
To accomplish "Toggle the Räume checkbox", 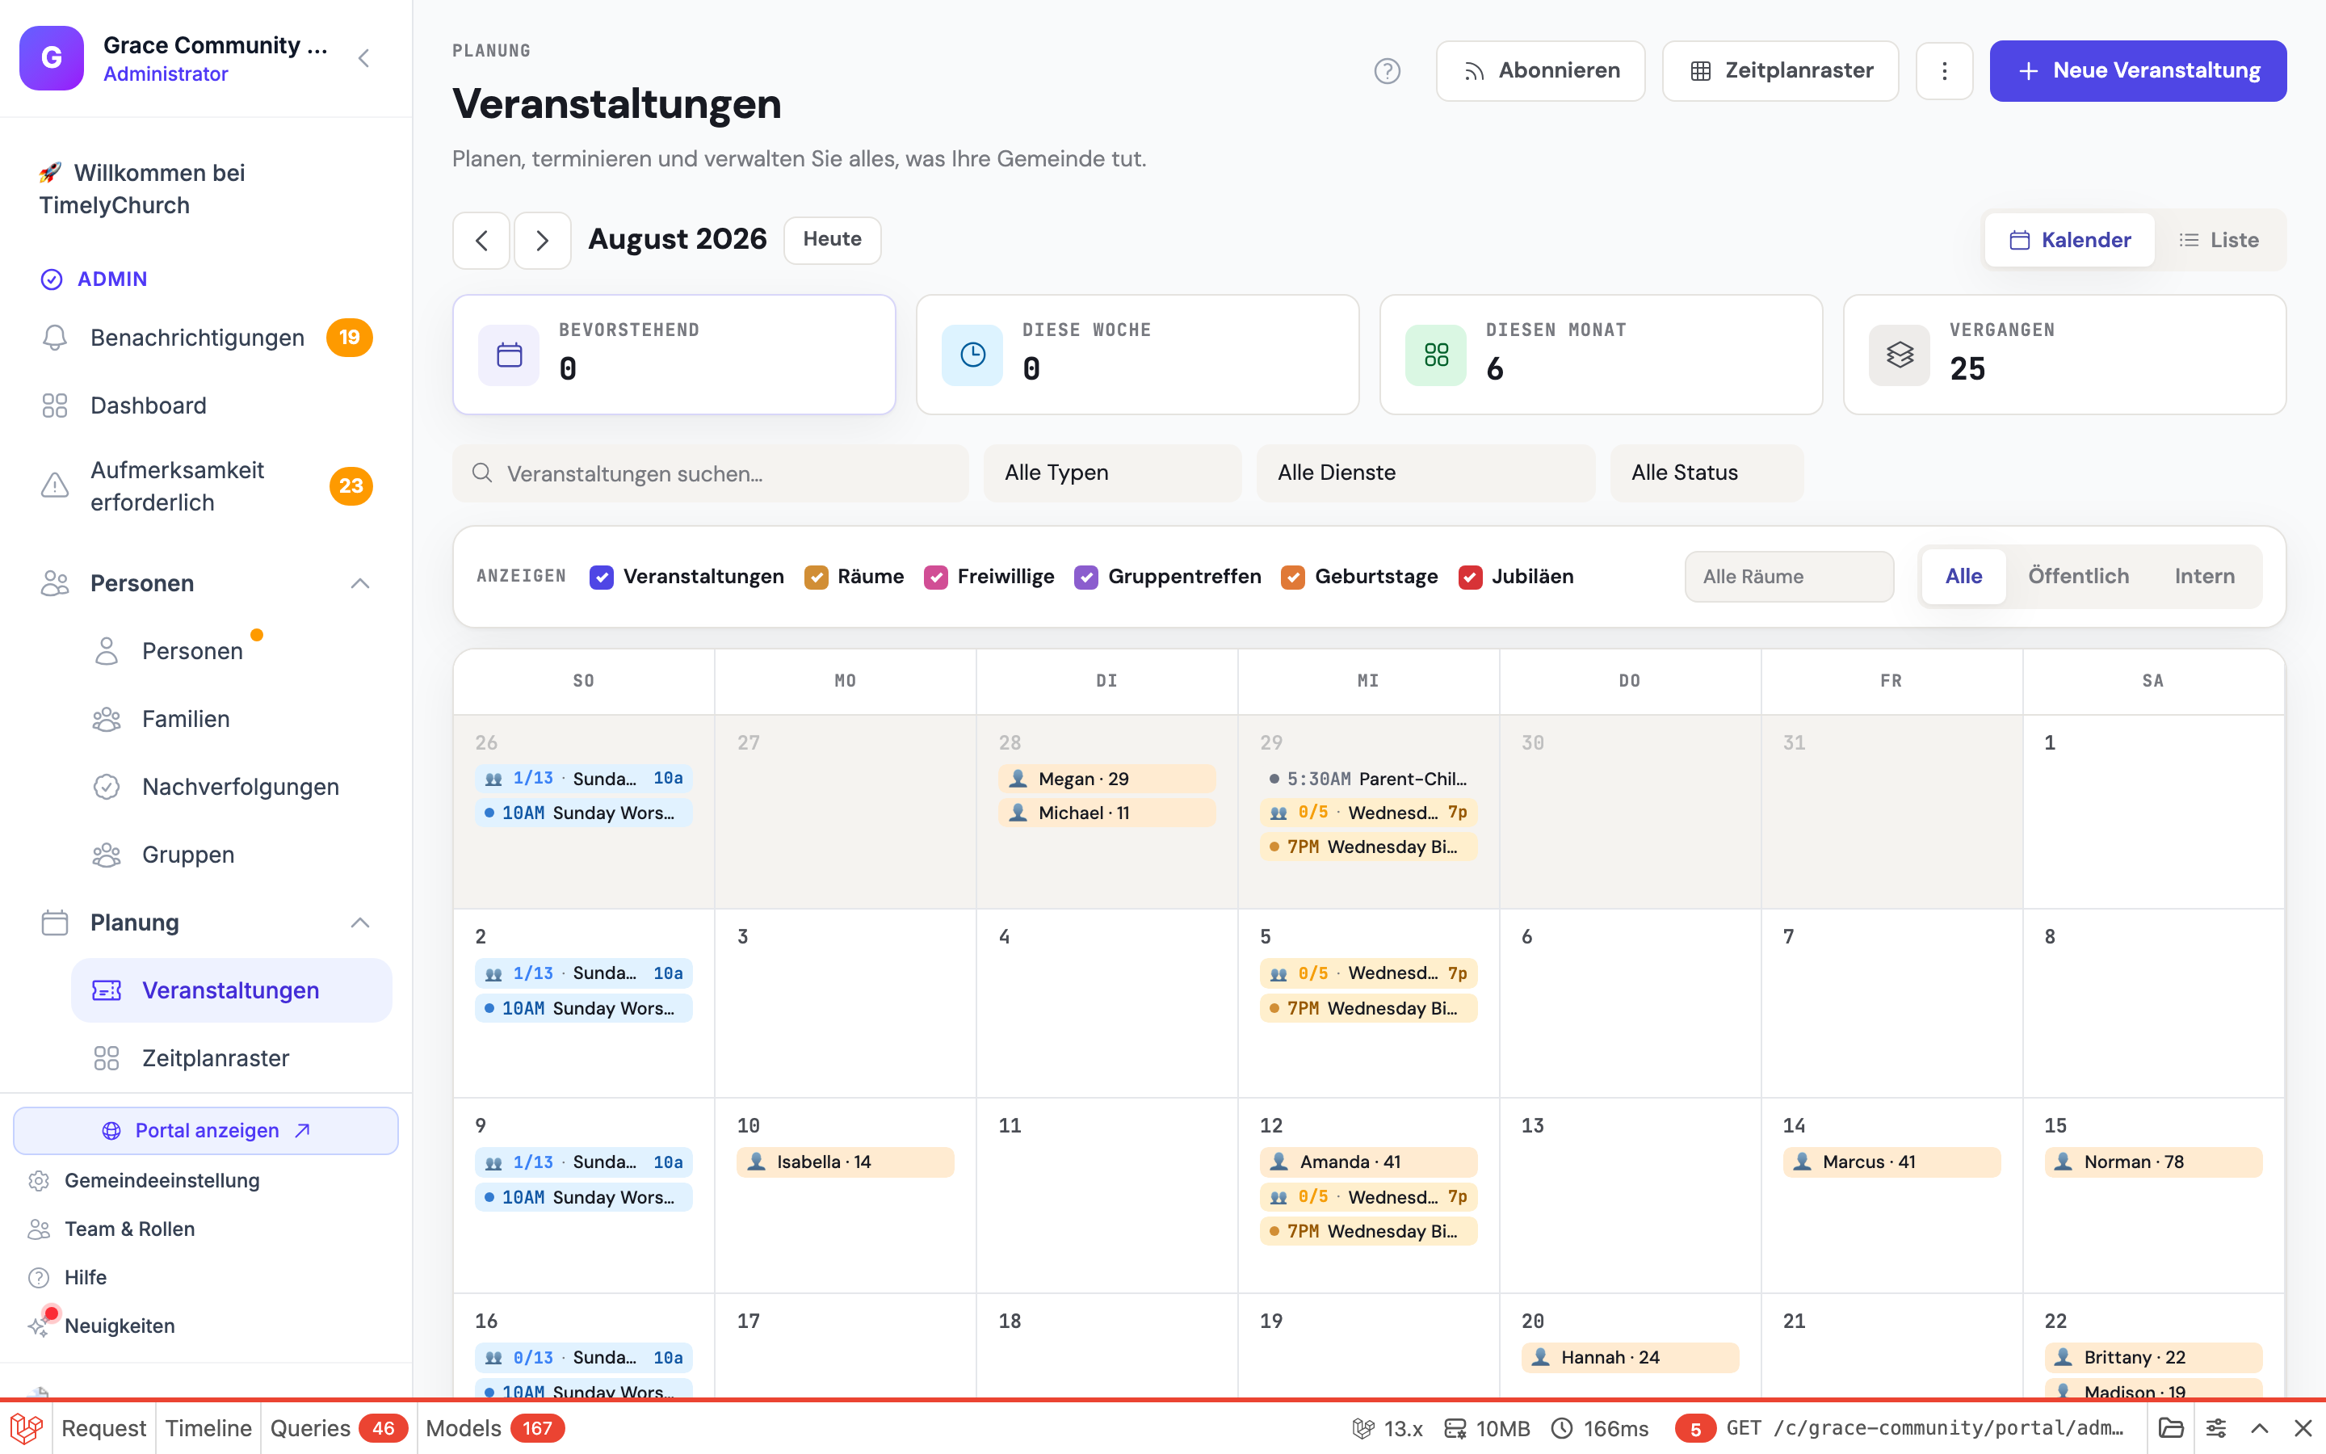I will pos(816,577).
